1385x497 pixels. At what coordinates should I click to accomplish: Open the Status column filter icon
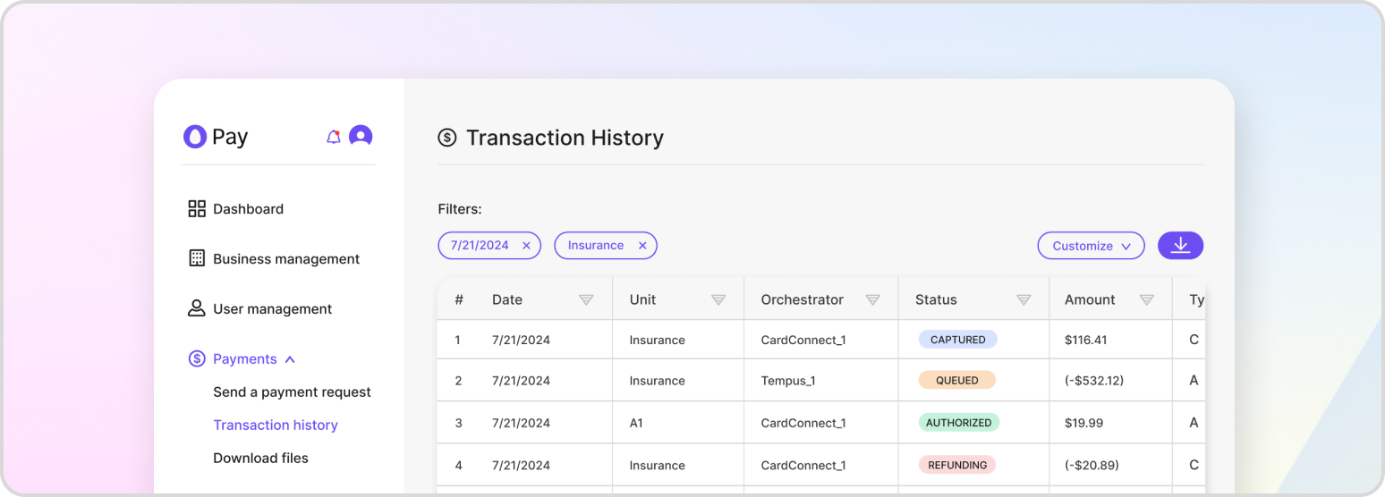pyautogui.click(x=1024, y=299)
